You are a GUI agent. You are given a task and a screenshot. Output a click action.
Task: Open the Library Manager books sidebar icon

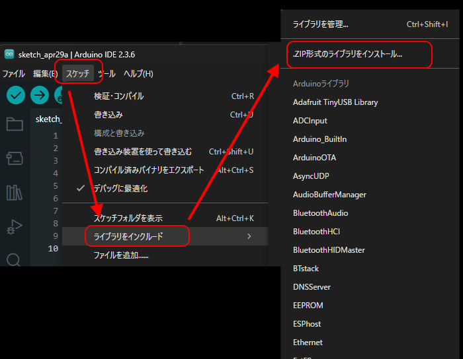pyautogui.click(x=14, y=193)
